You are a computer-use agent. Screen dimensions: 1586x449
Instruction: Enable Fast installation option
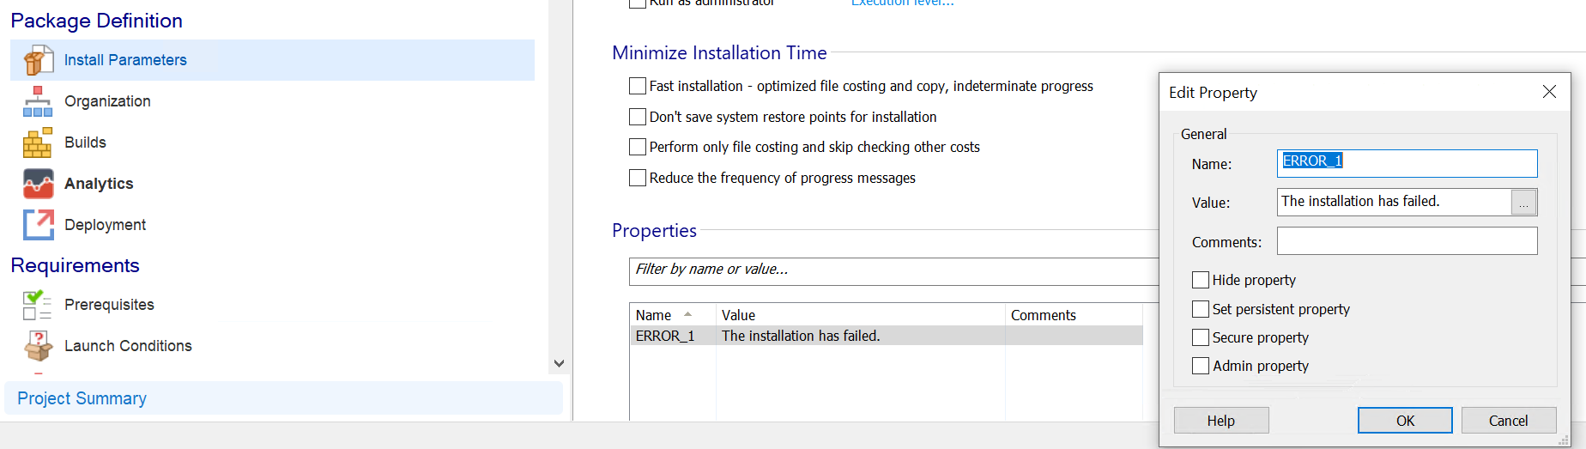[x=638, y=86]
